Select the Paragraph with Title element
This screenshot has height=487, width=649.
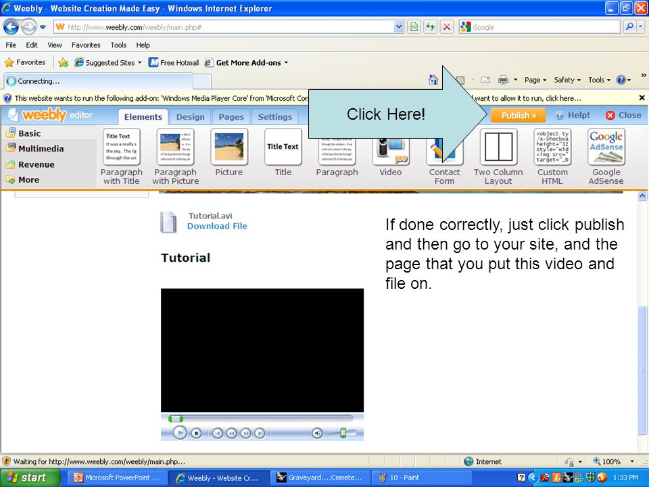coord(121,156)
